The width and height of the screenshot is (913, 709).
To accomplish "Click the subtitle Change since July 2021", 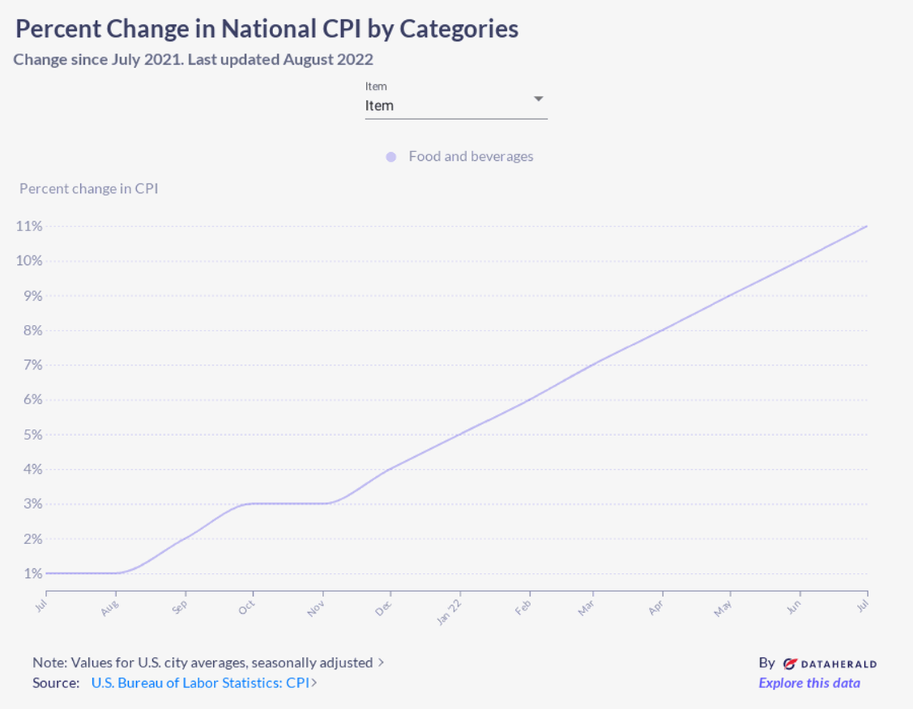I will click(192, 58).
